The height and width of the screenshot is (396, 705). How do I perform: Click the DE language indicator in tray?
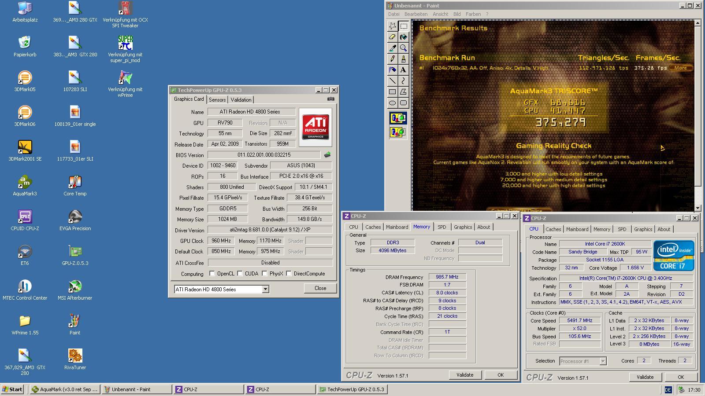point(668,390)
